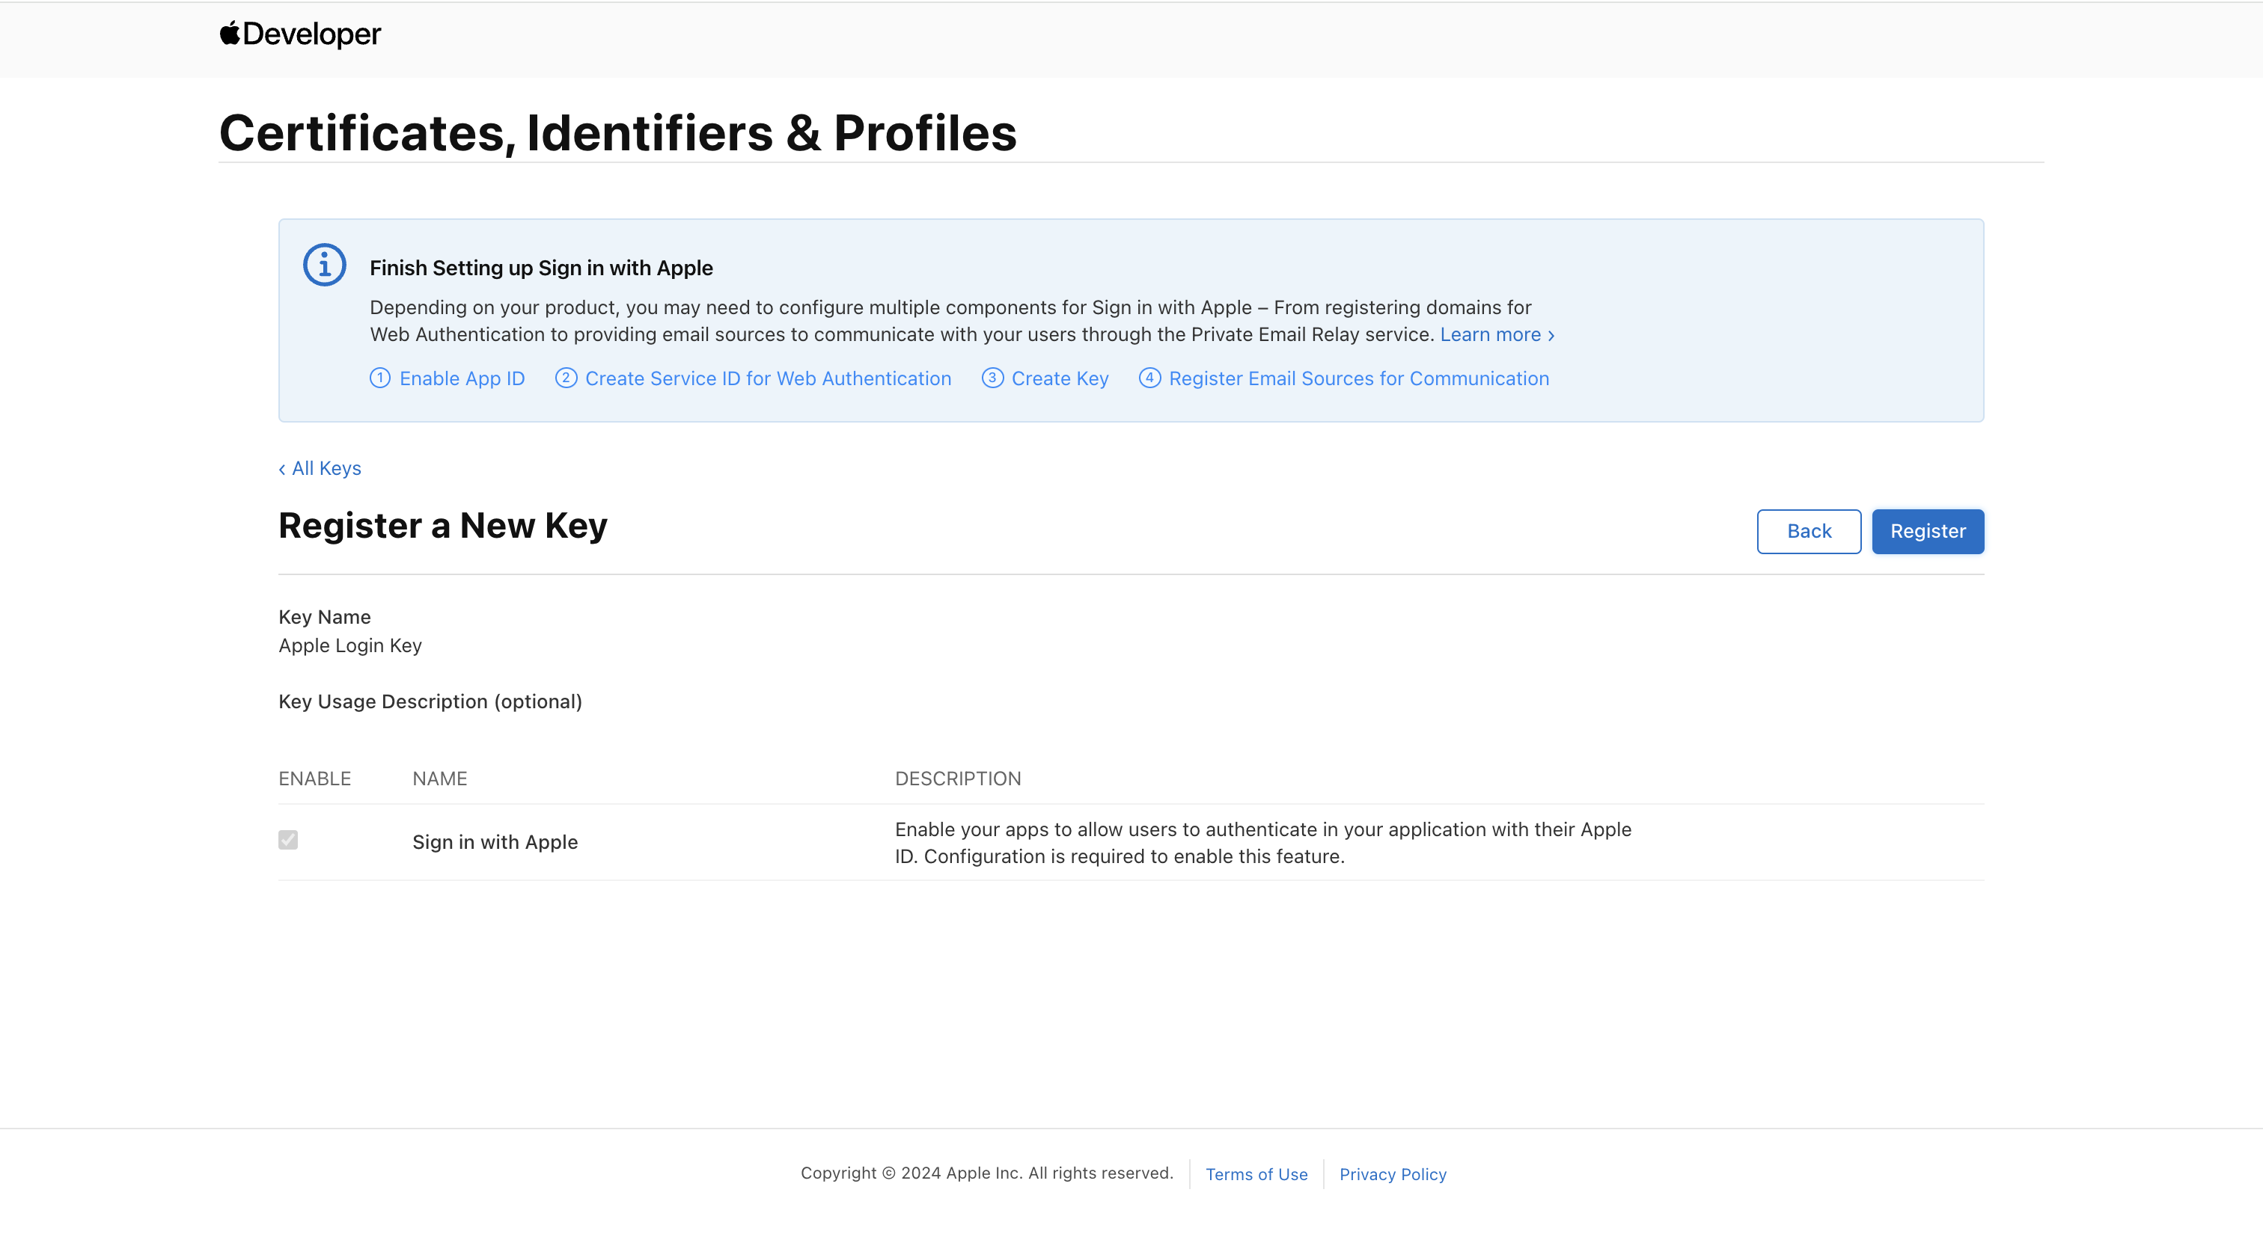The height and width of the screenshot is (1234, 2263).
Task: Open the Enable App ID step link
Action: click(x=461, y=378)
